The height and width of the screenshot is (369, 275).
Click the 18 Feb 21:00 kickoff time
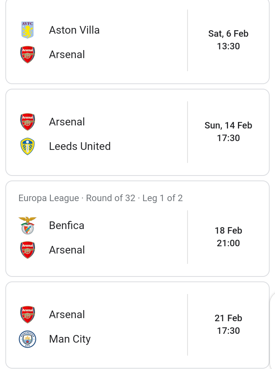click(x=228, y=237)
